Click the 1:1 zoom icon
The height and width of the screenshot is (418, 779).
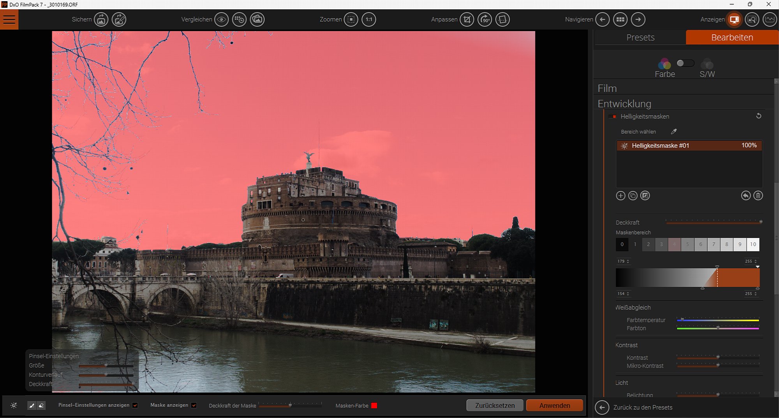click(x=368, y=19)
